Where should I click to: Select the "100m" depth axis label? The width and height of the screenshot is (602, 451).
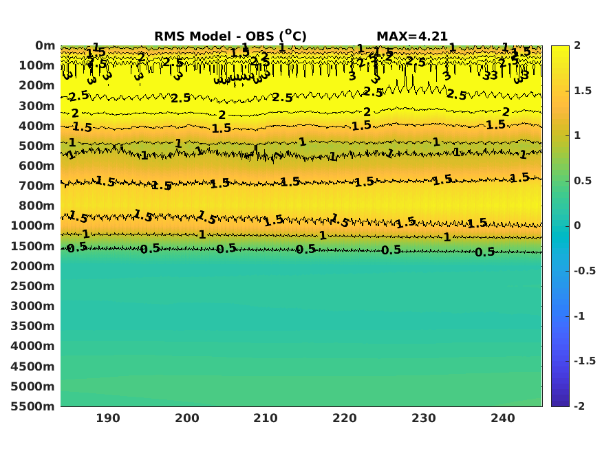pos(37,65)
